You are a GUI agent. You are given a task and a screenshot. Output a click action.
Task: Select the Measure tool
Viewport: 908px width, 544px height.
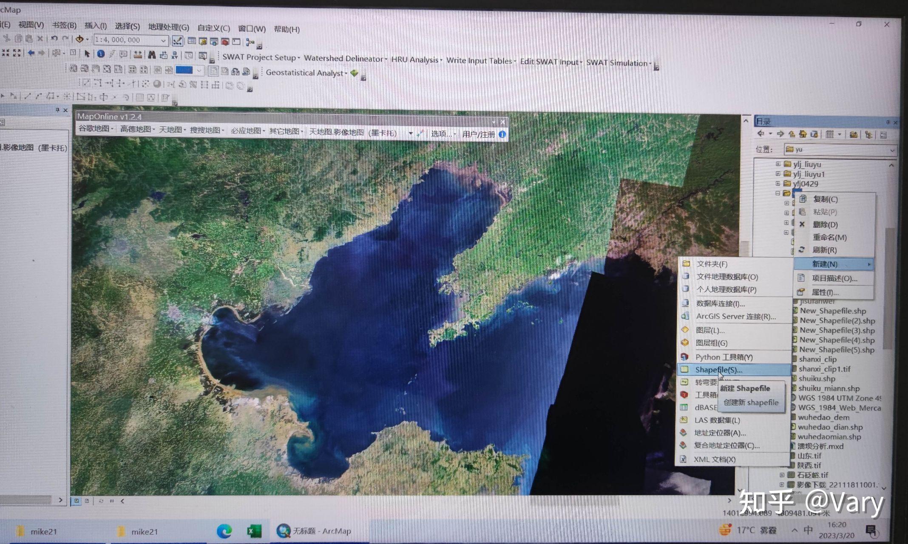138,55
